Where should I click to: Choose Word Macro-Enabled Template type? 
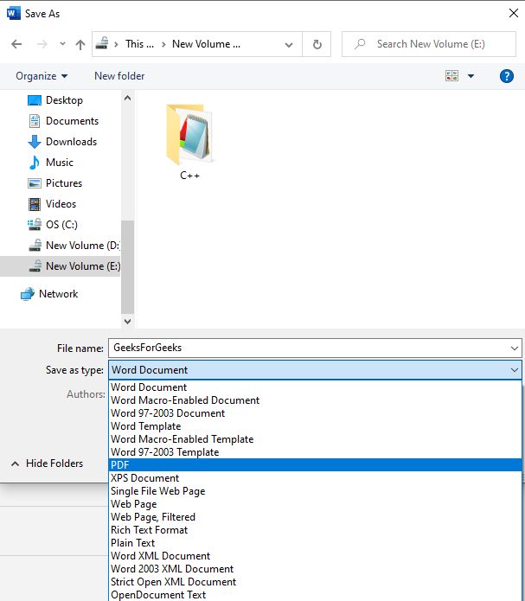point(315,439)
